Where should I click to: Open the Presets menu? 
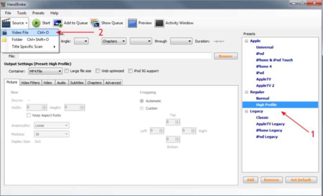38,13
